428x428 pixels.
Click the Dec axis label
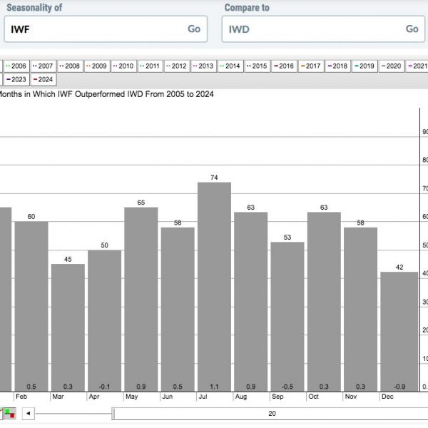pos(387,397)
